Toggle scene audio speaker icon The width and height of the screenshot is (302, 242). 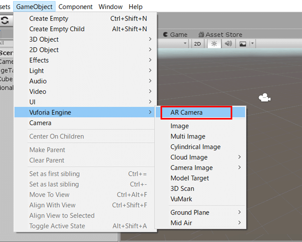228,44
